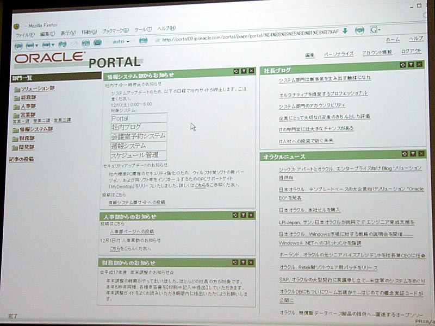Close the 人事部からのお知らせ portlet
This screenshot has height=326, width=435.
pyautogui.click(x=251, y=215)
